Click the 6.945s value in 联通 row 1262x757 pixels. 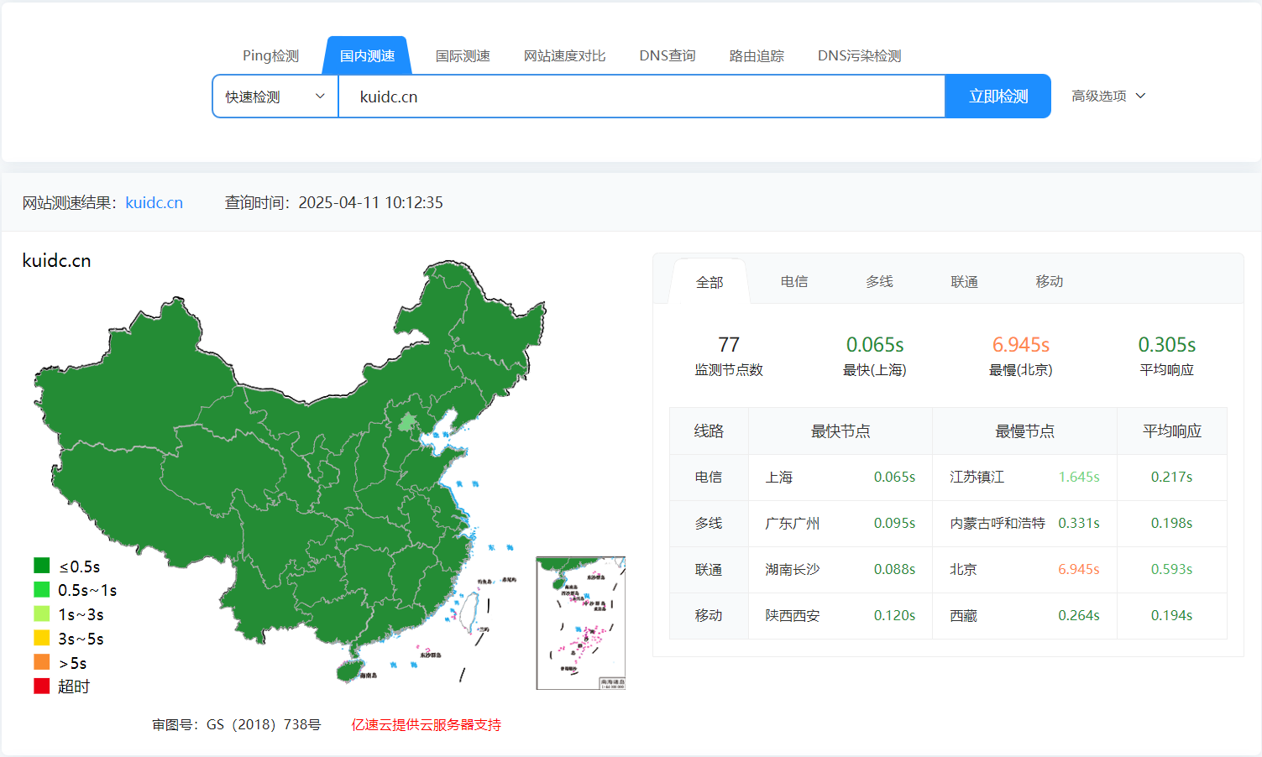coord(1079,569)
